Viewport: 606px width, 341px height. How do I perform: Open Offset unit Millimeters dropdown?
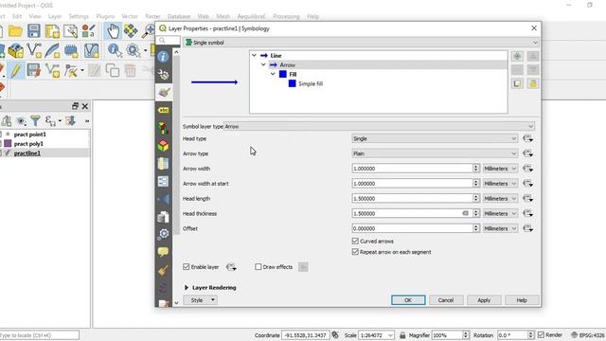(500, 228)
